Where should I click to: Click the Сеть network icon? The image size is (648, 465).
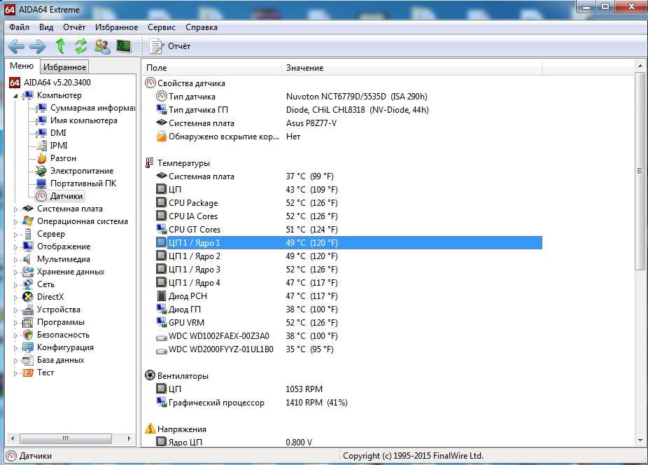pos(28,284)
